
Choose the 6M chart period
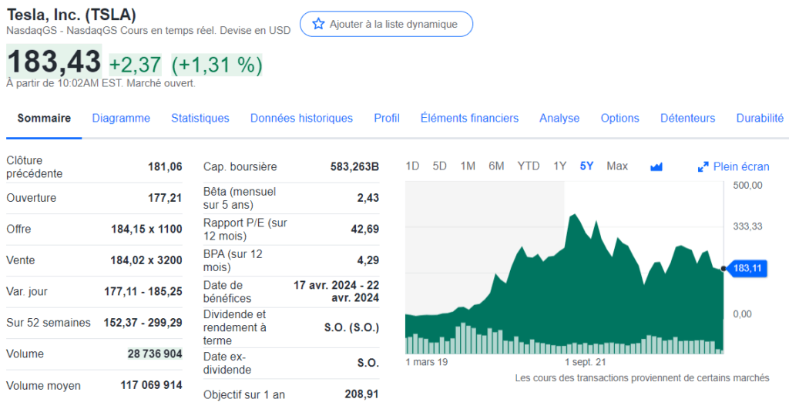(x=496, y=166)
